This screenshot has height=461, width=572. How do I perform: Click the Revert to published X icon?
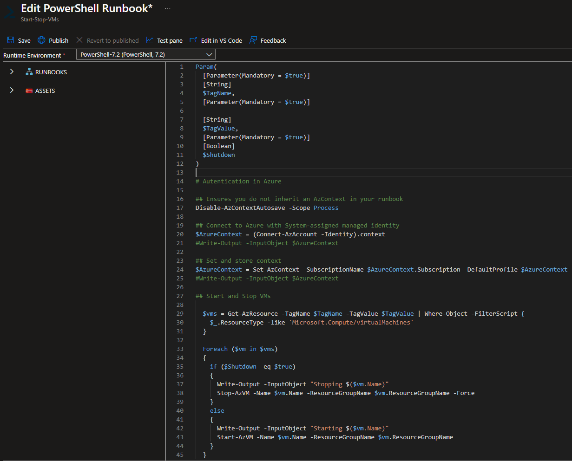click(x=79, y=40)
